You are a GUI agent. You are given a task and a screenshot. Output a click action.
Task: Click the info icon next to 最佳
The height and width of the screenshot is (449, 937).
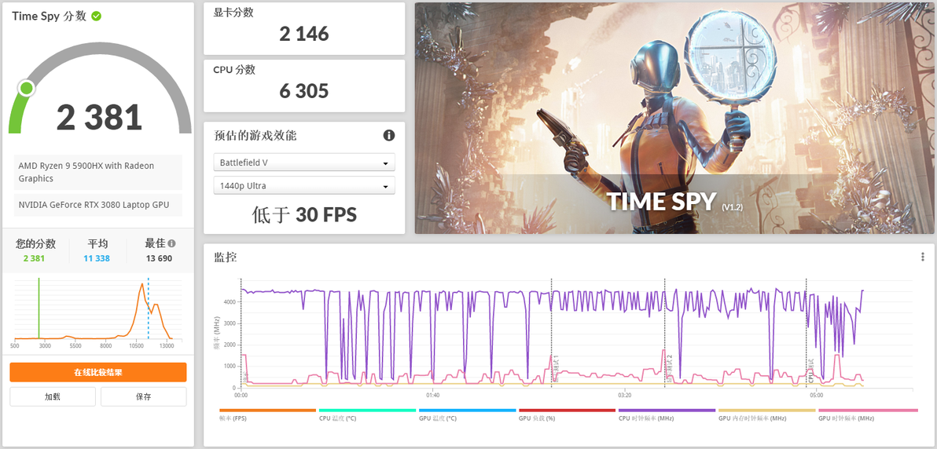pos(171,243)
